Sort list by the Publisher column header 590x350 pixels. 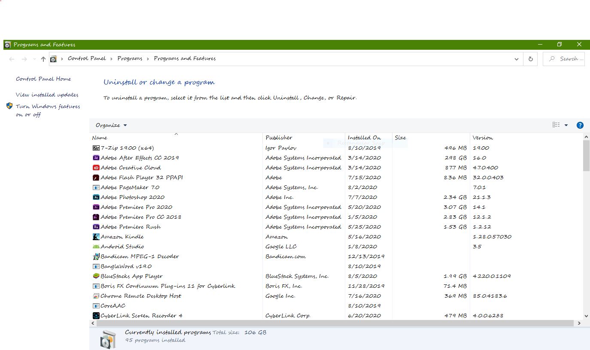coord(304,138)
